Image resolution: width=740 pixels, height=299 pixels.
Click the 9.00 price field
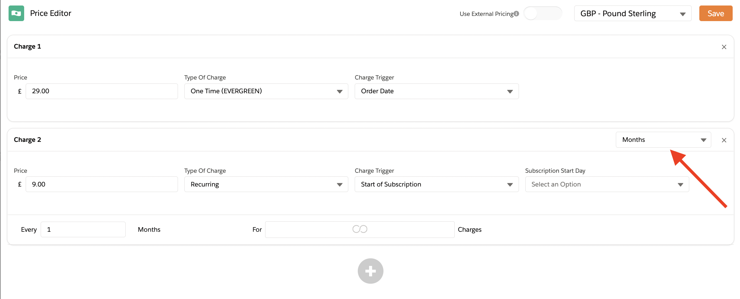[102, 184]
